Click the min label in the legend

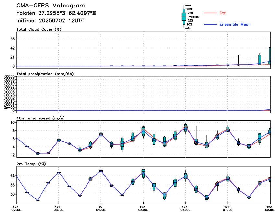188,28
